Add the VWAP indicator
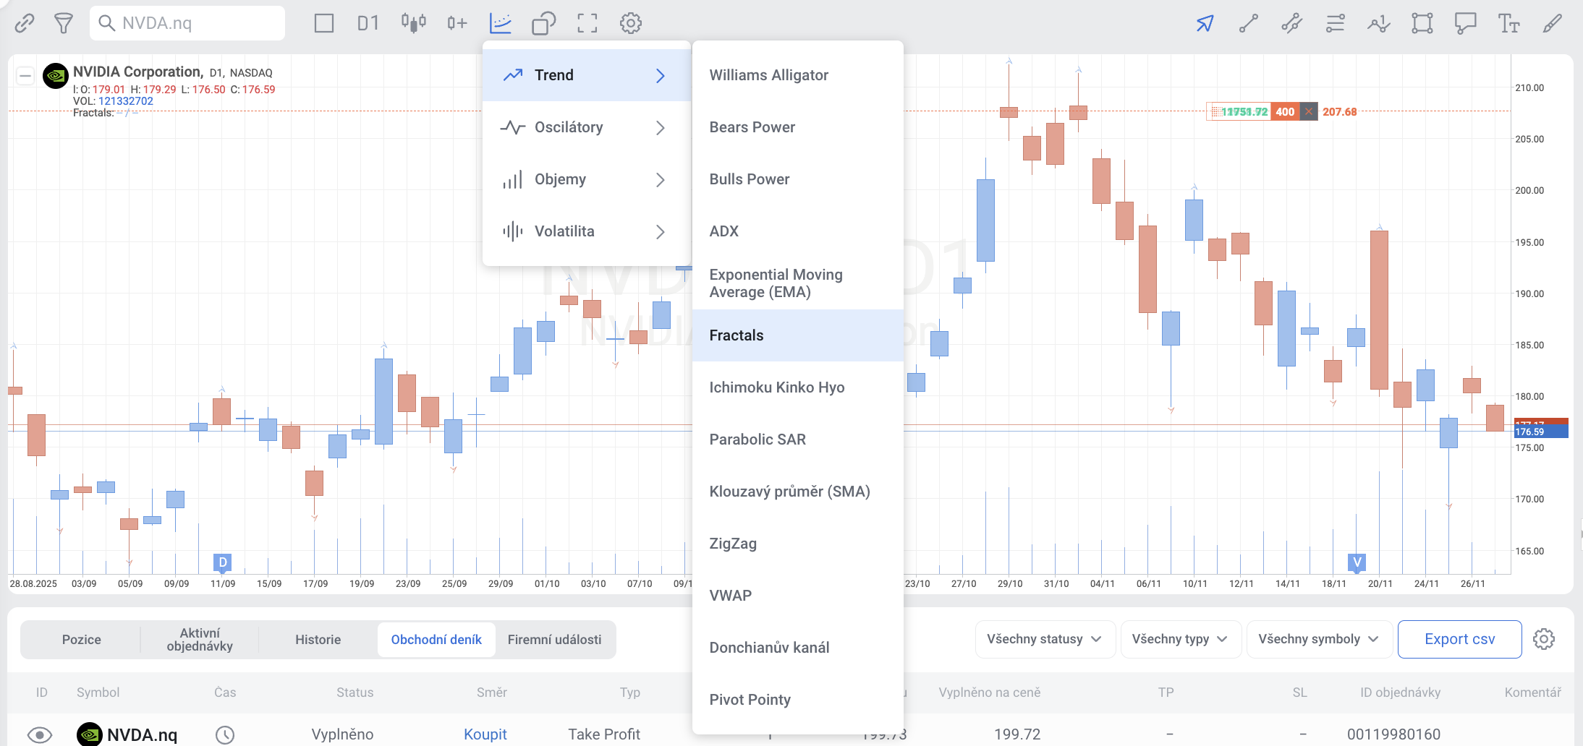This screenshot has width=1583, height=746. point(798,596)
